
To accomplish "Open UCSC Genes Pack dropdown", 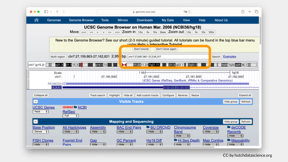I will [41, 112].
